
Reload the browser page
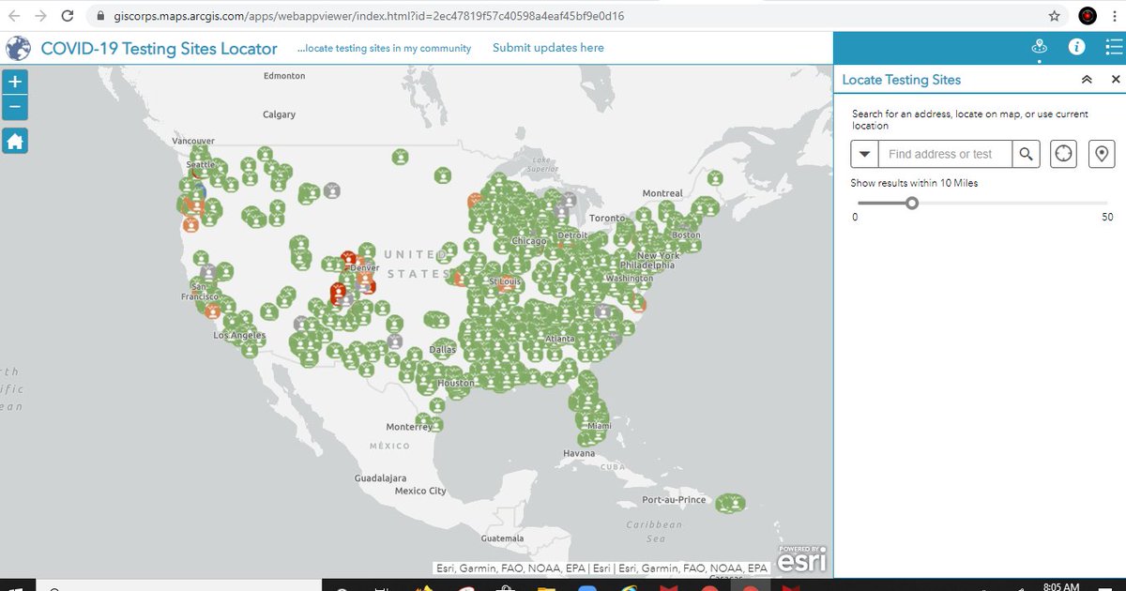[x=67, y=16]
